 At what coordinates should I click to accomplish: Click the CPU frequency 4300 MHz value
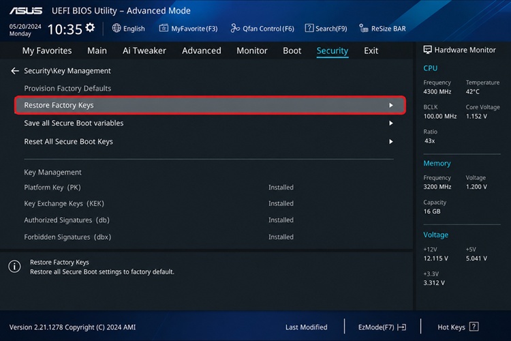(x=437, y=91)
